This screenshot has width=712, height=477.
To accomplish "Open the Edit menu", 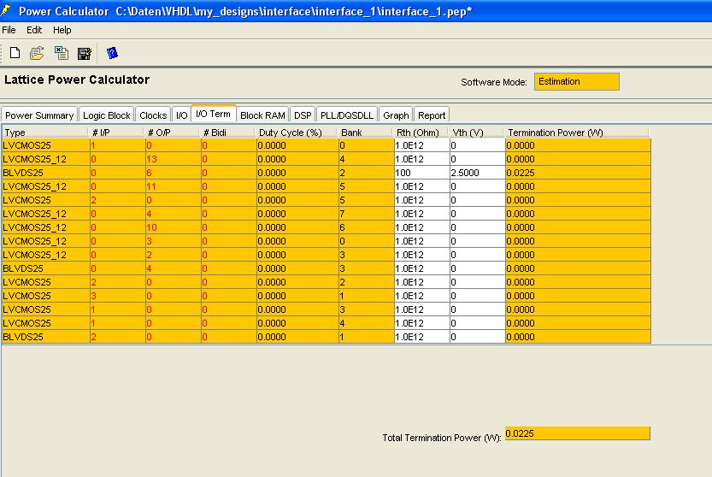I will coord(34,30).
